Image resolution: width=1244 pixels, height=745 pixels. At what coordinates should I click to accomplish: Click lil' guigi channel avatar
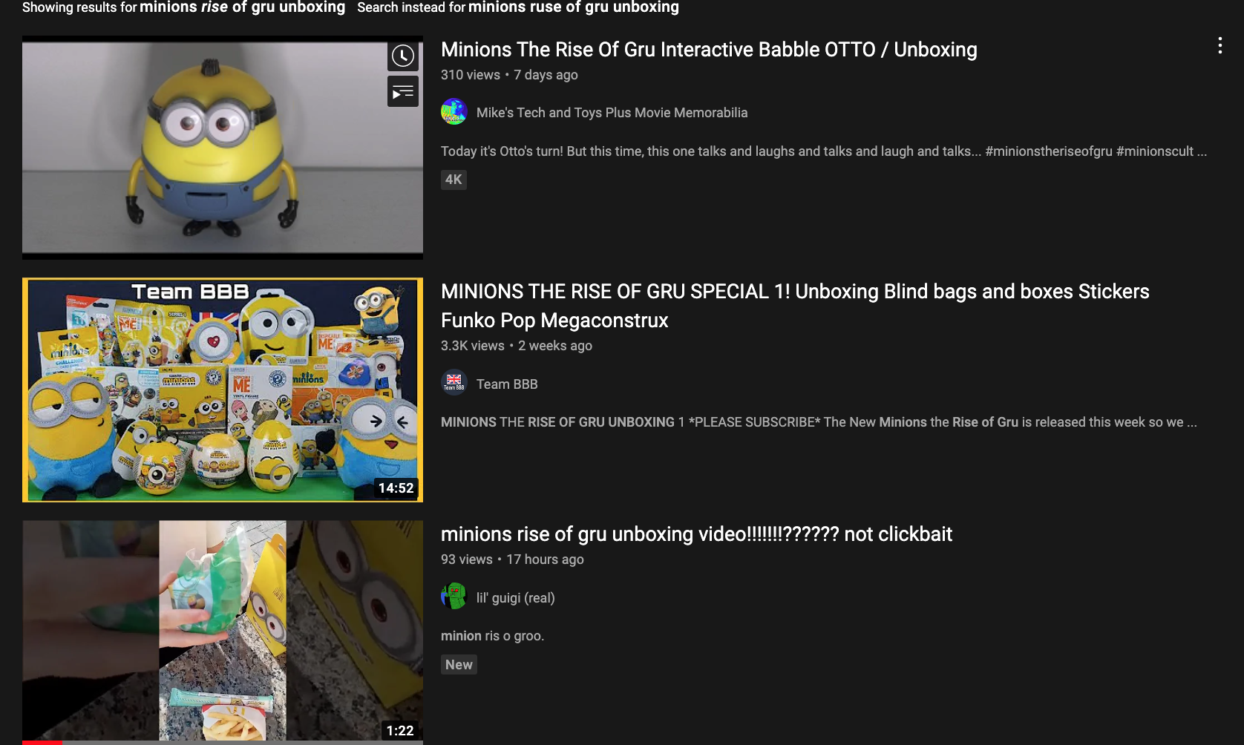point(454,597)
